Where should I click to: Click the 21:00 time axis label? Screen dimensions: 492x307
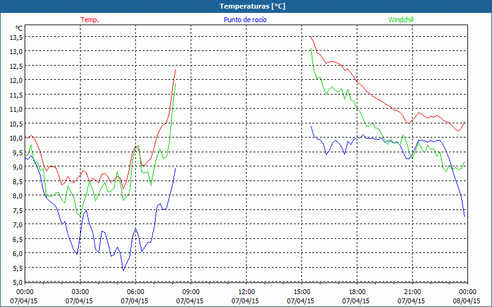click(x=412, y=292)
